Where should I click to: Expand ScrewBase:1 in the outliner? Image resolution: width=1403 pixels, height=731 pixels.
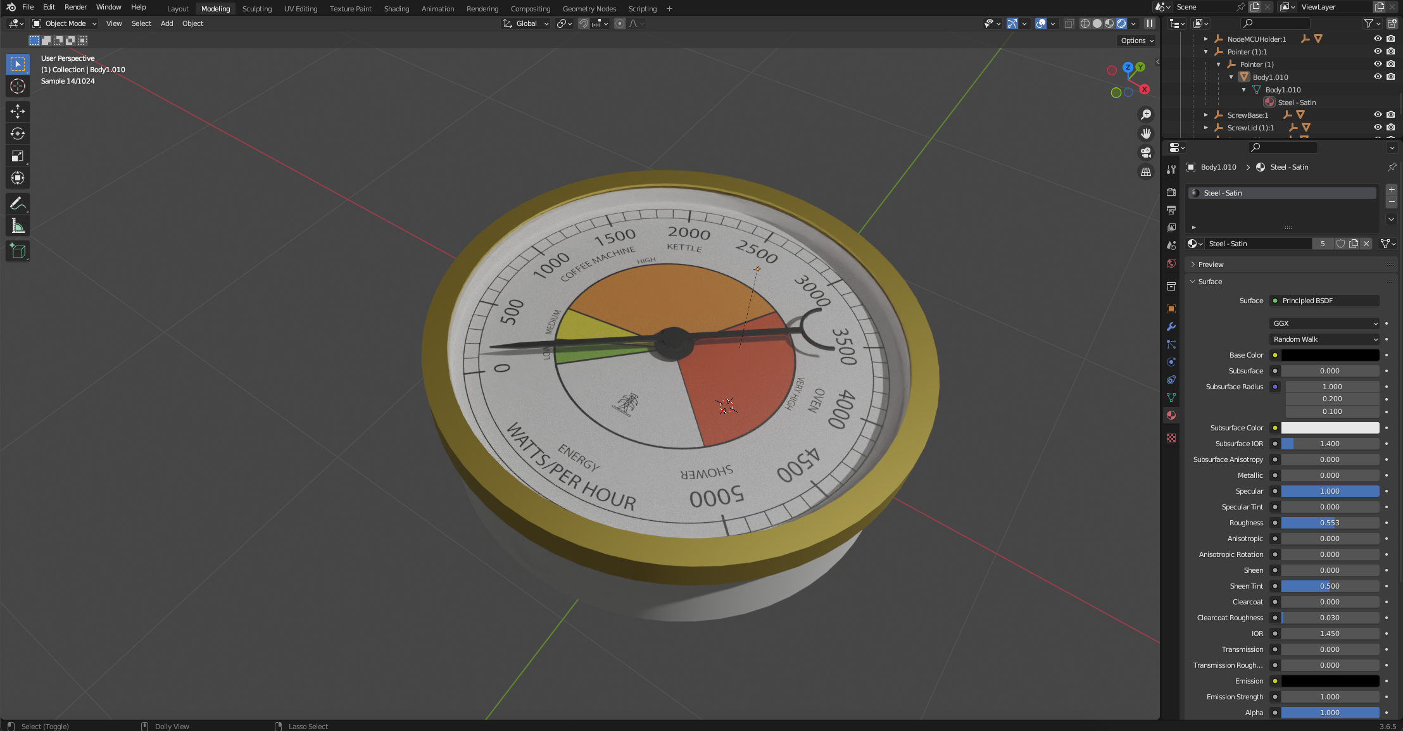point(1206,115)
